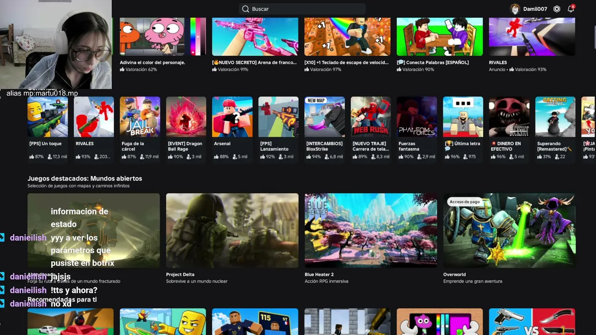Click the Sobrevive a un mundo nuclear description

197,281
